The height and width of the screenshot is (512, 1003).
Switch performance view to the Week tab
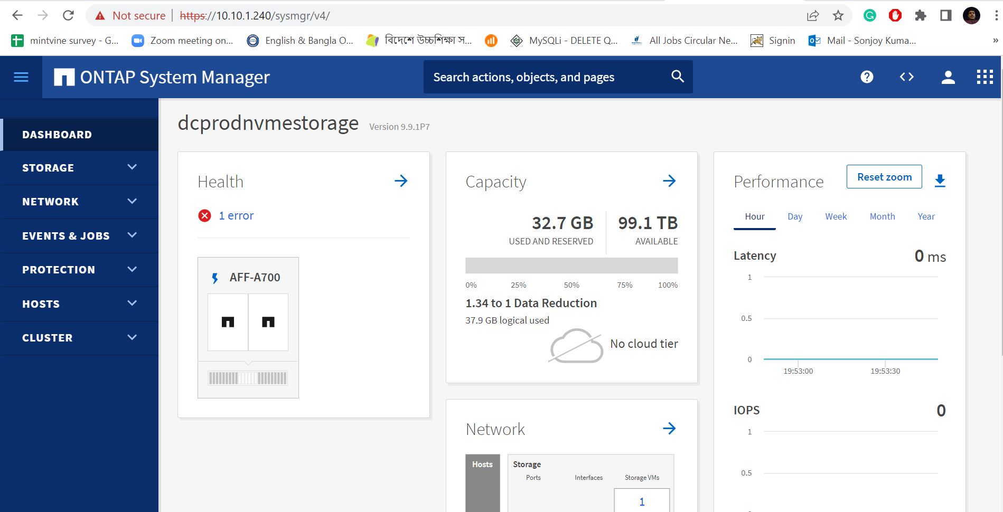(836, 216)
